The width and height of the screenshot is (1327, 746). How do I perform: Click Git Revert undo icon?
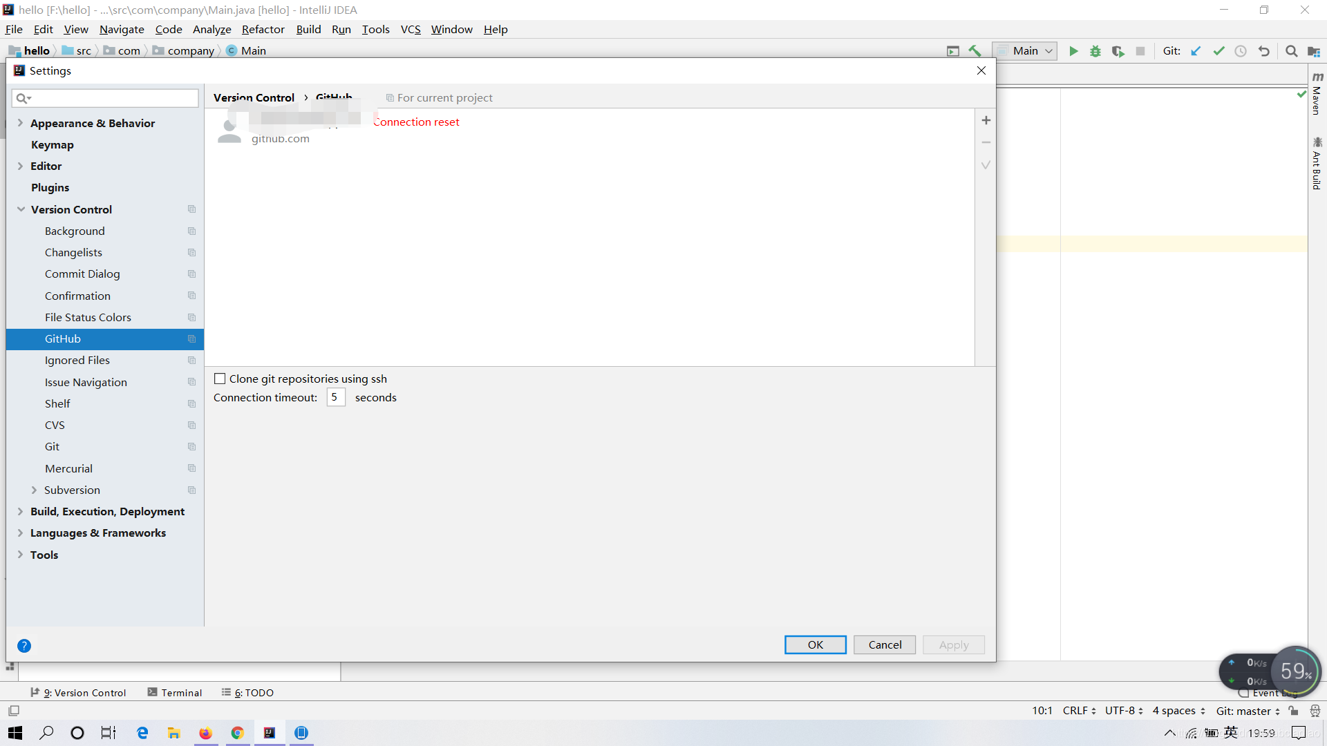pyautogui.click(x=1263, y=51)
